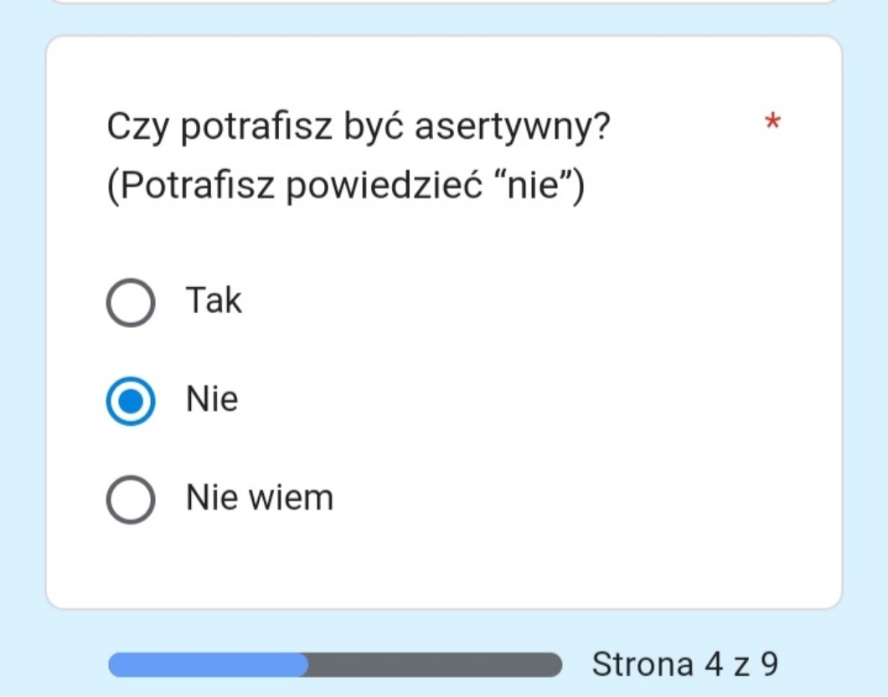Image resolution: width=888 pixels, height=697 pixels.
Task: Click the blue dot inside the checked radio
Action: [x=130, y=402]
